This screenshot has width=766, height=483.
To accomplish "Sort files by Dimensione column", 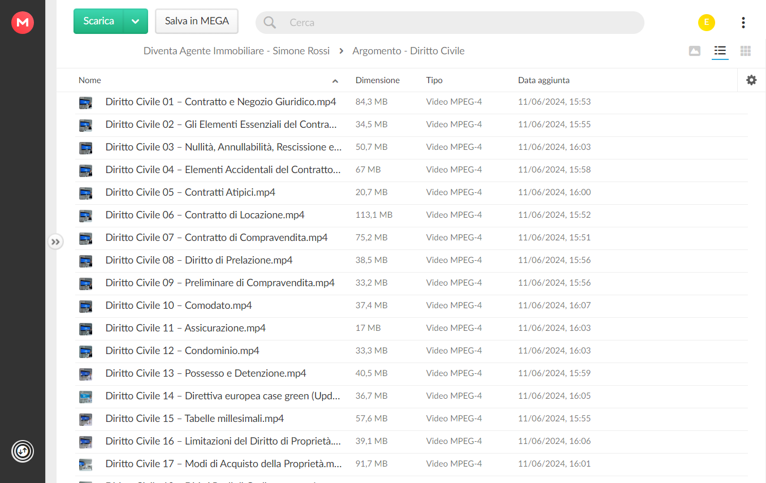I will pos(378,80).
